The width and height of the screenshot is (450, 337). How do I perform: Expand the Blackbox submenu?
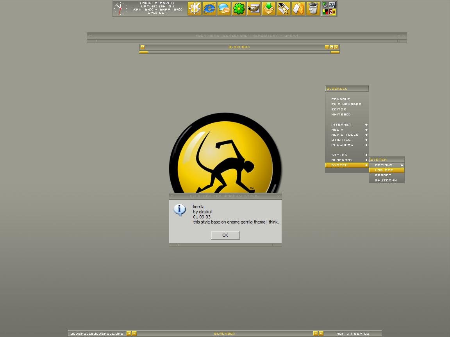(x=347, y=160)
